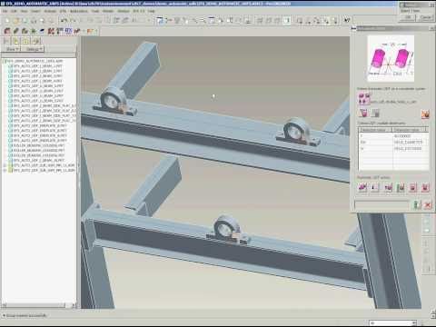
Task: Expand the upper SUB_ASM node in model tree
Action: (5, 165)
